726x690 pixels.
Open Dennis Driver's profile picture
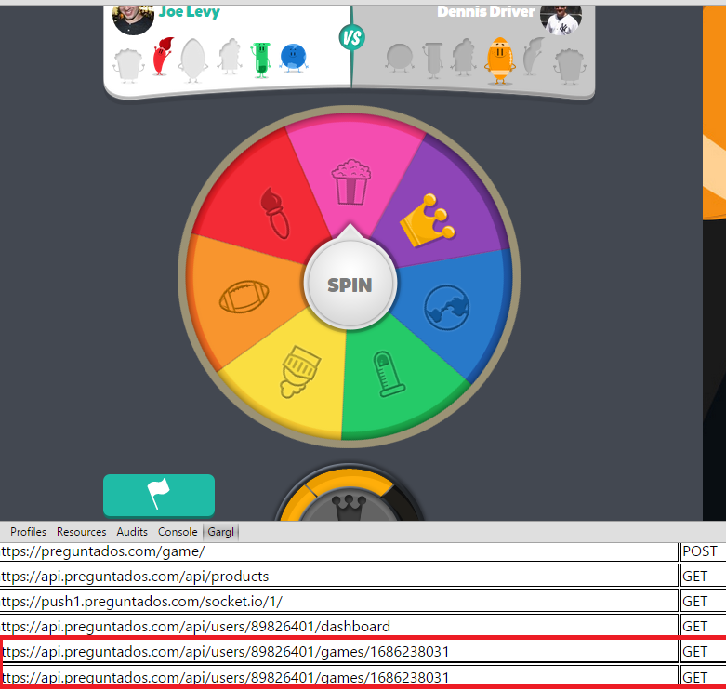tap(561, 17)
